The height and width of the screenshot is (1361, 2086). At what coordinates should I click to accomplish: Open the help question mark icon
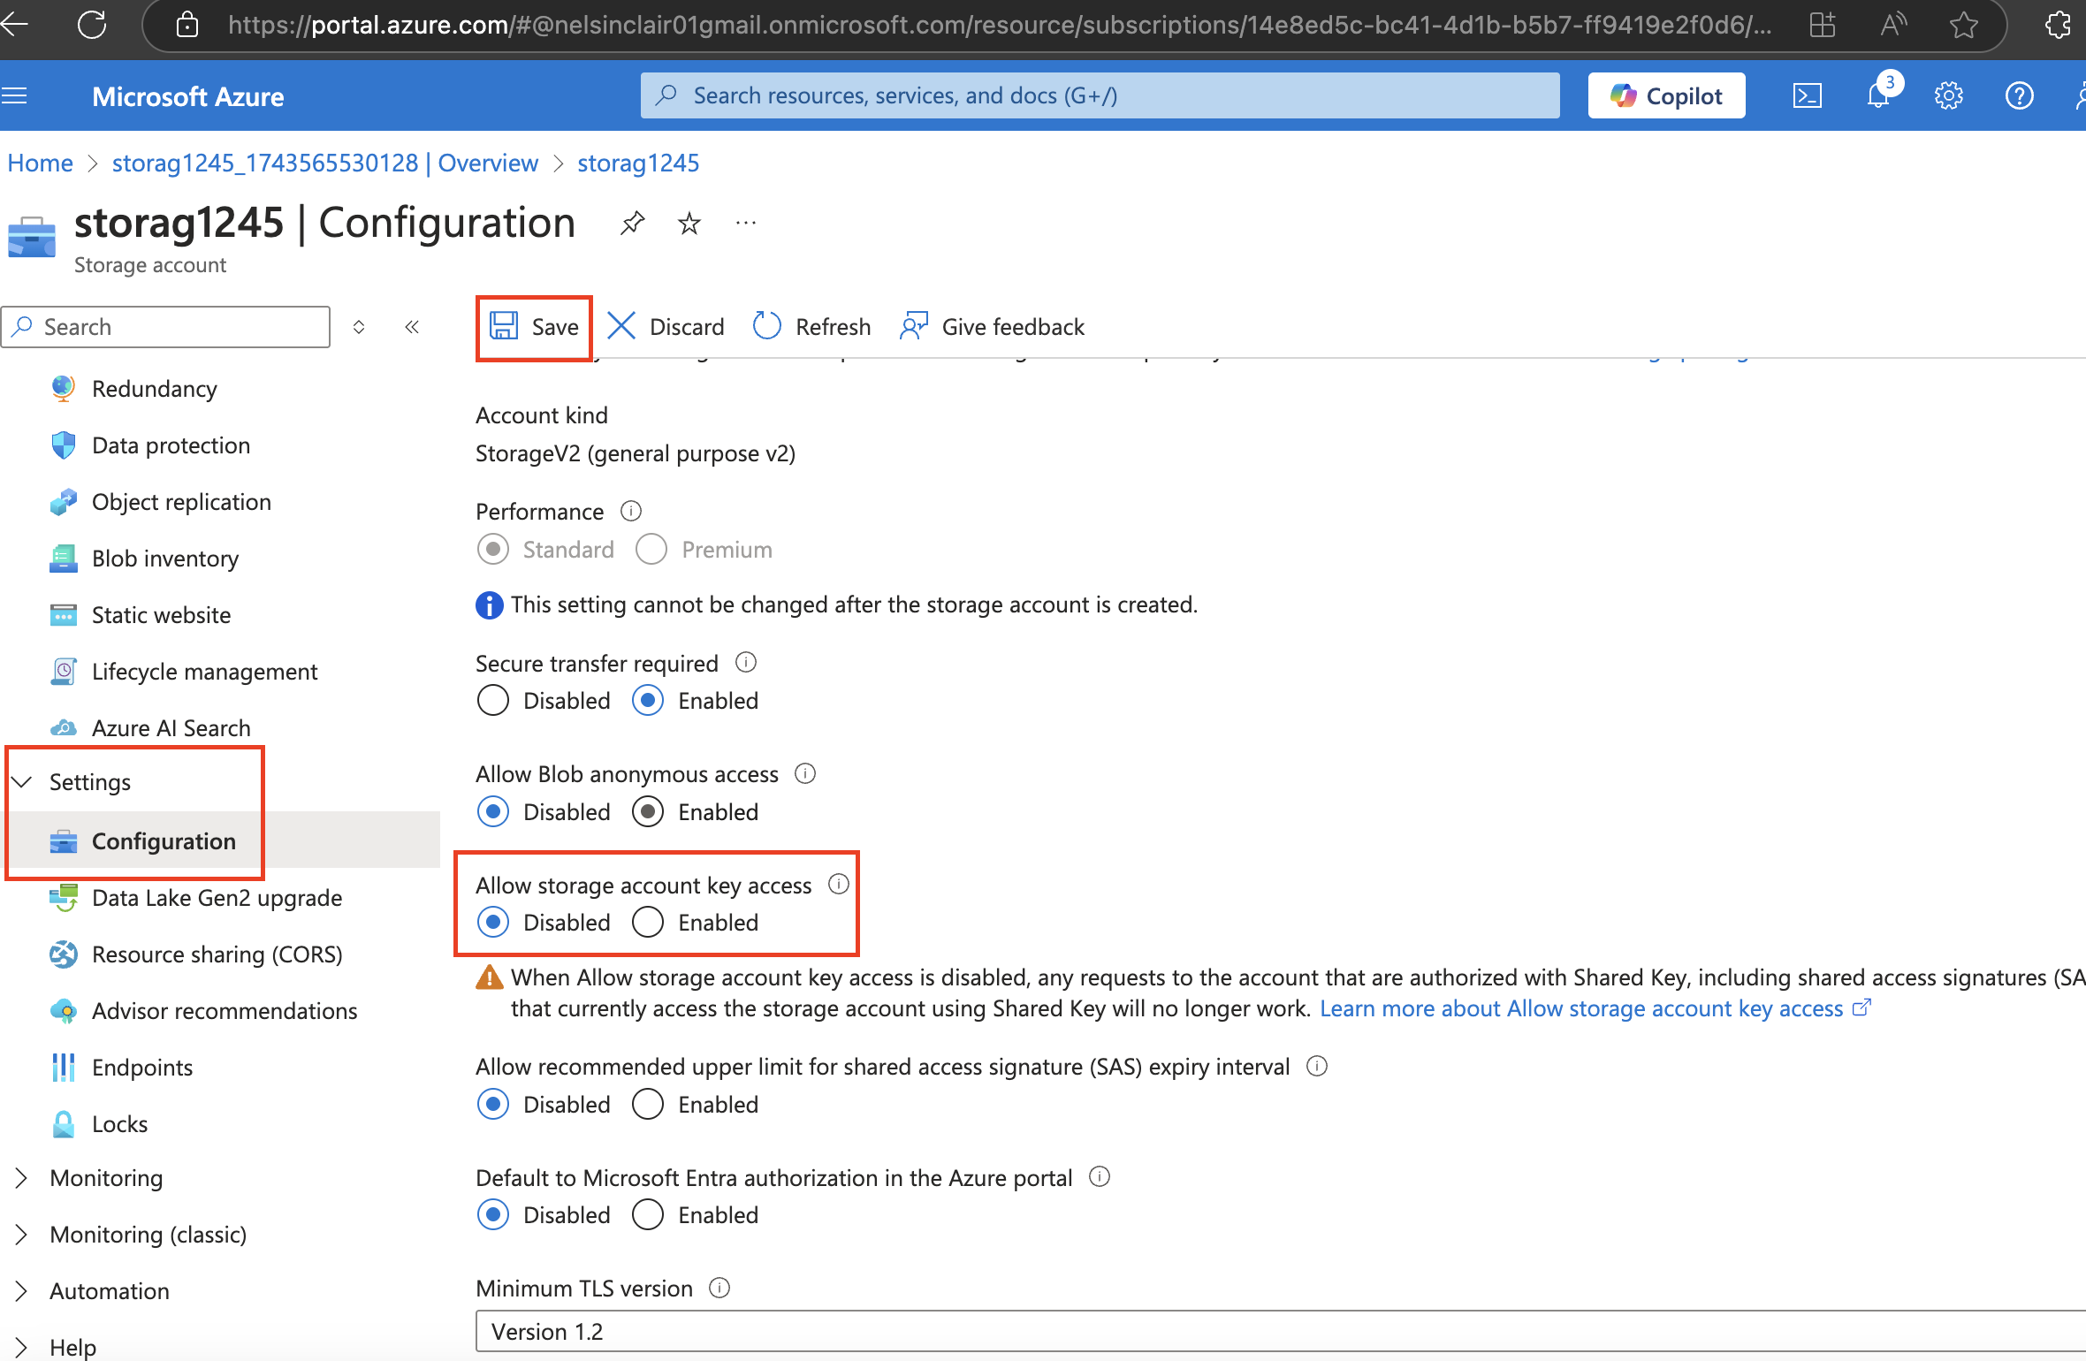pyautogui.click(x=2020, y=95)
